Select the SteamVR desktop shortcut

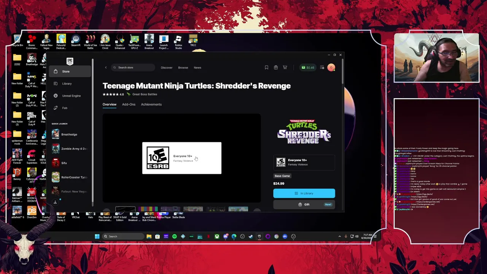point(76,41)
